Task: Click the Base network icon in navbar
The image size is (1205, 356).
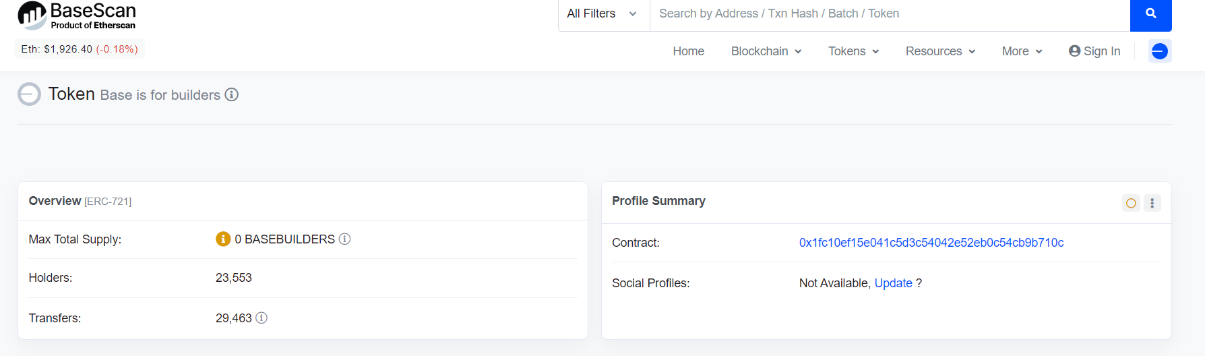Action: pos(1160,51)
